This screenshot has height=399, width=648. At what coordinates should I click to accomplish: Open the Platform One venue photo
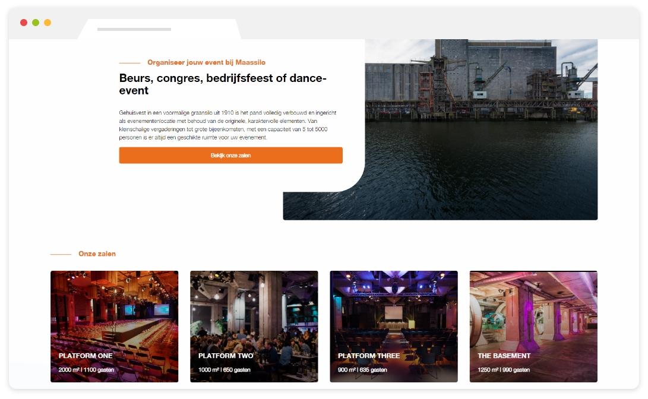[114, 309]
